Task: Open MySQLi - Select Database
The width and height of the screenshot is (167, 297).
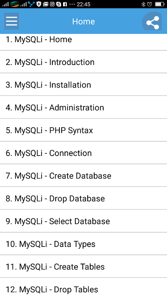Action: tap(83, 221)
